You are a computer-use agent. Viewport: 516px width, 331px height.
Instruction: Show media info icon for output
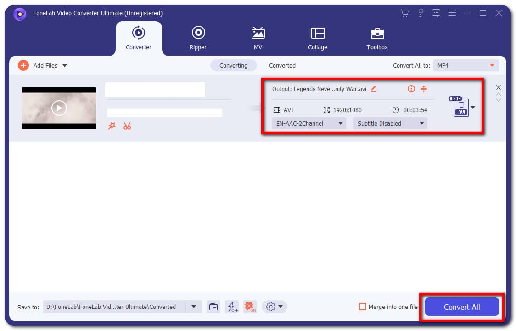tap(411, 89)
